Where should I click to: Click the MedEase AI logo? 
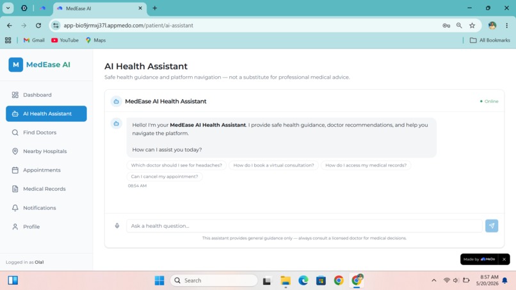40,65
